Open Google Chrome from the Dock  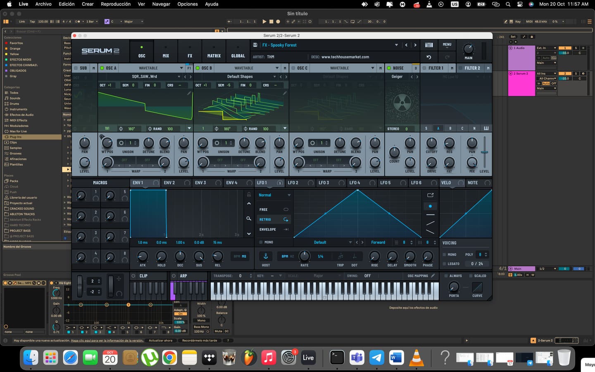click(x=169, y=357)
